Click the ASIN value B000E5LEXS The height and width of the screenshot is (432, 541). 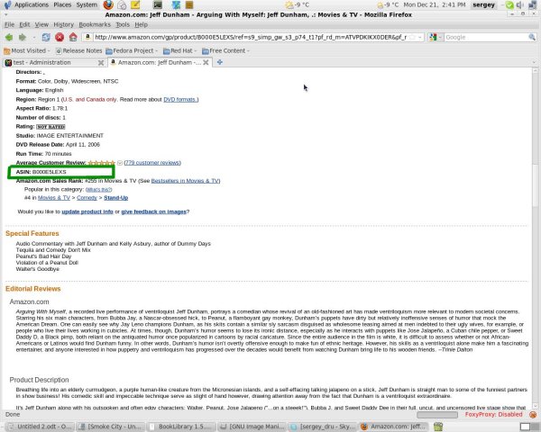pos(49,172)
